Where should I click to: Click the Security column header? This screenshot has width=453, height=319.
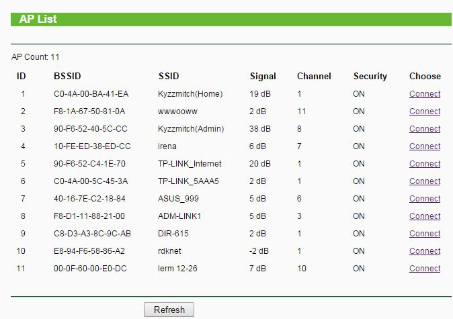370,77
